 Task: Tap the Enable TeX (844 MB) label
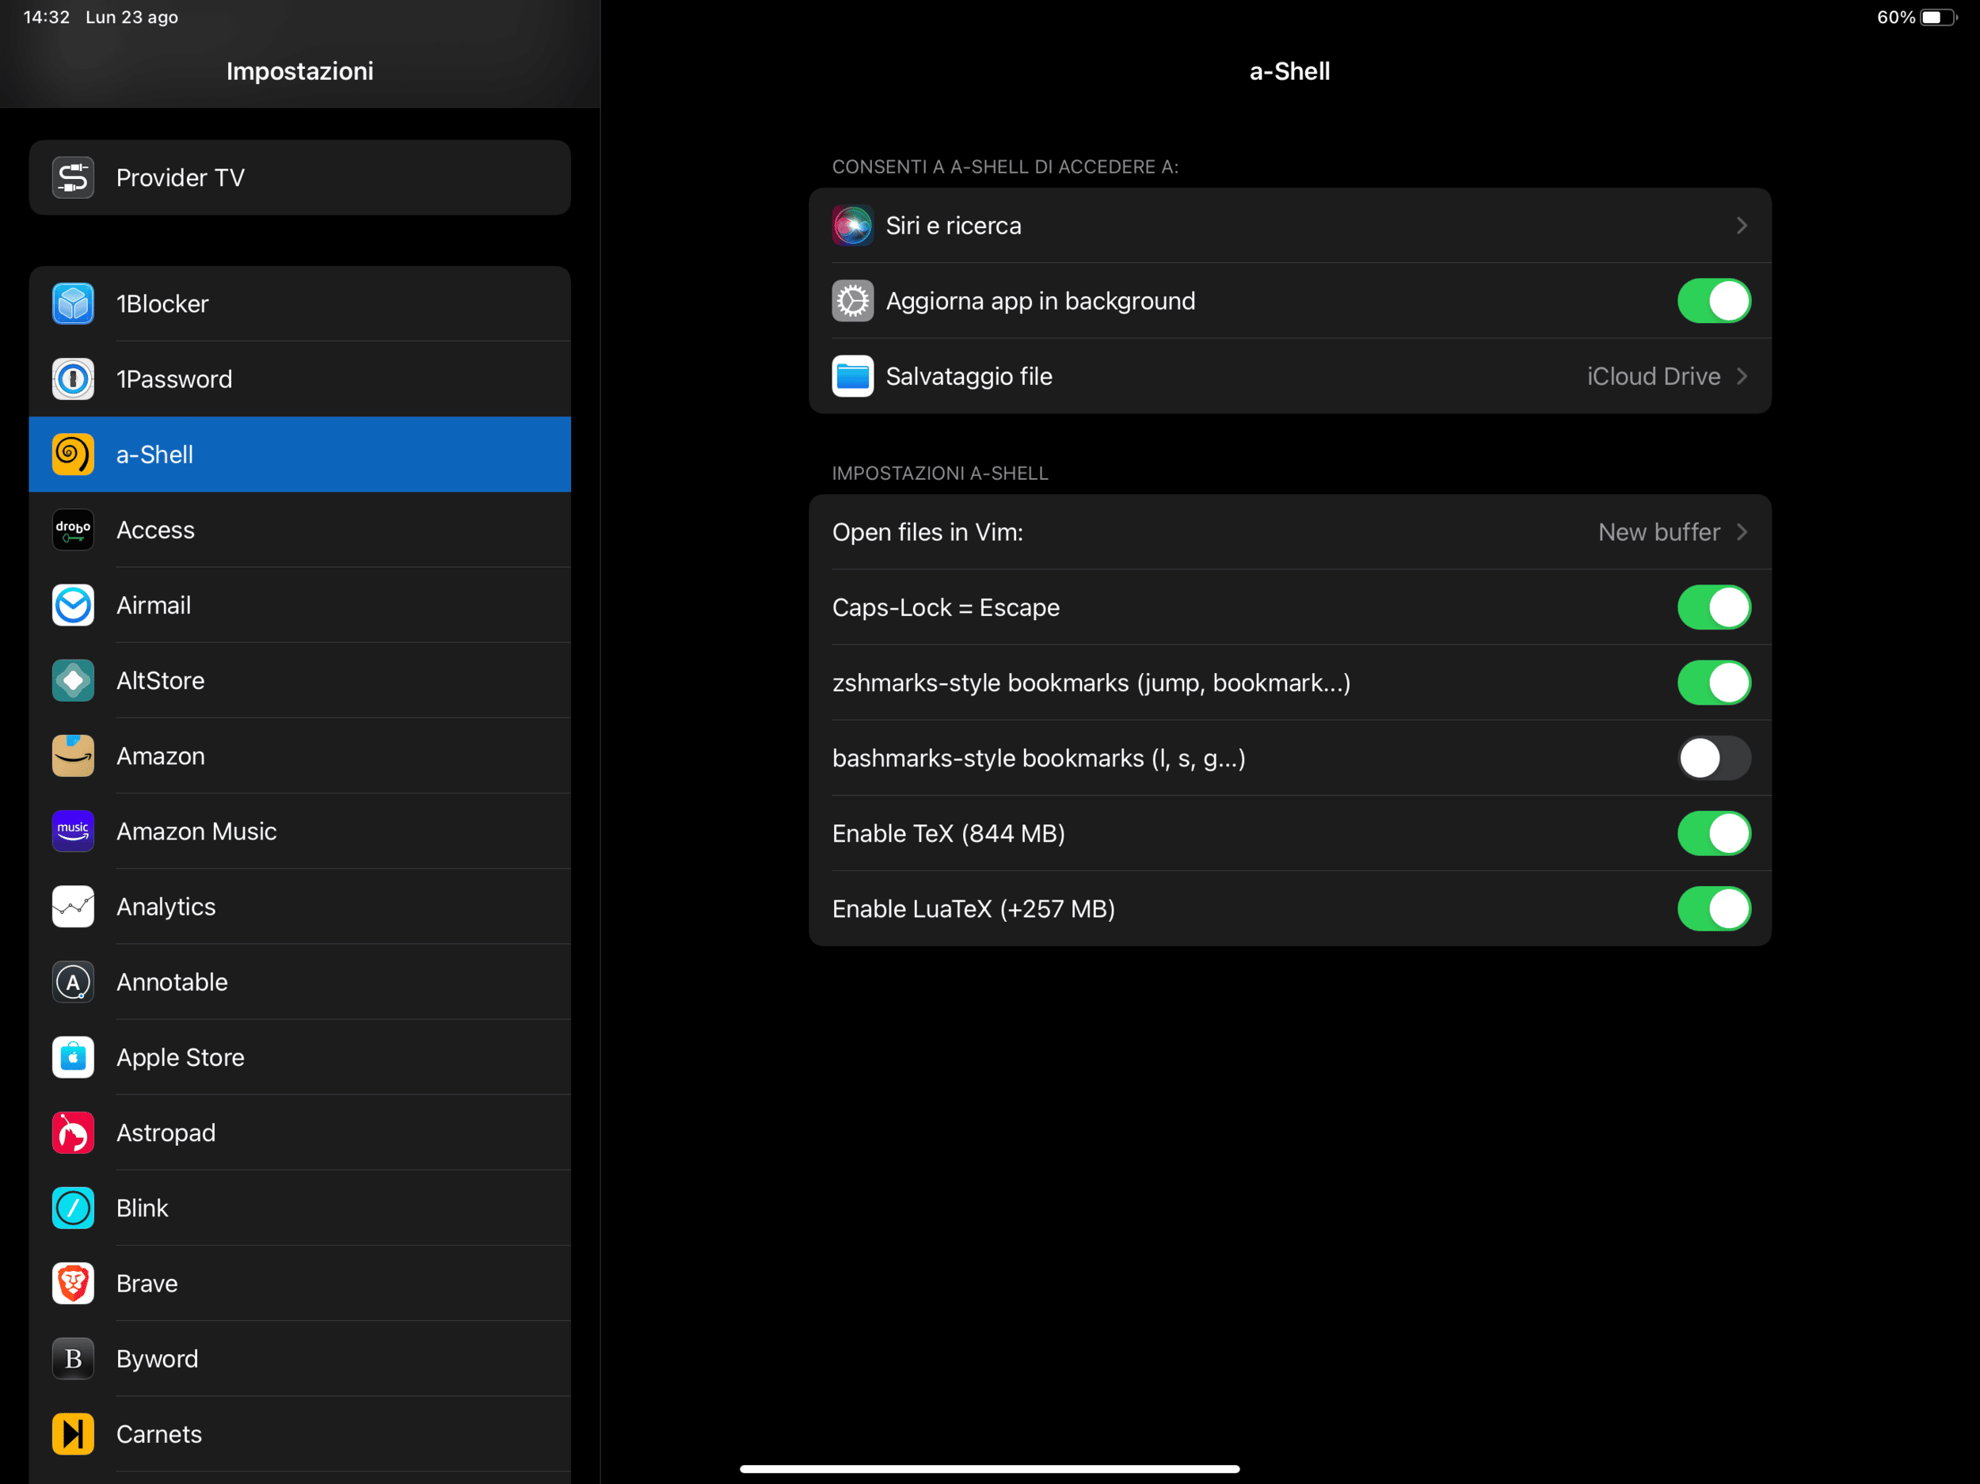948,833
